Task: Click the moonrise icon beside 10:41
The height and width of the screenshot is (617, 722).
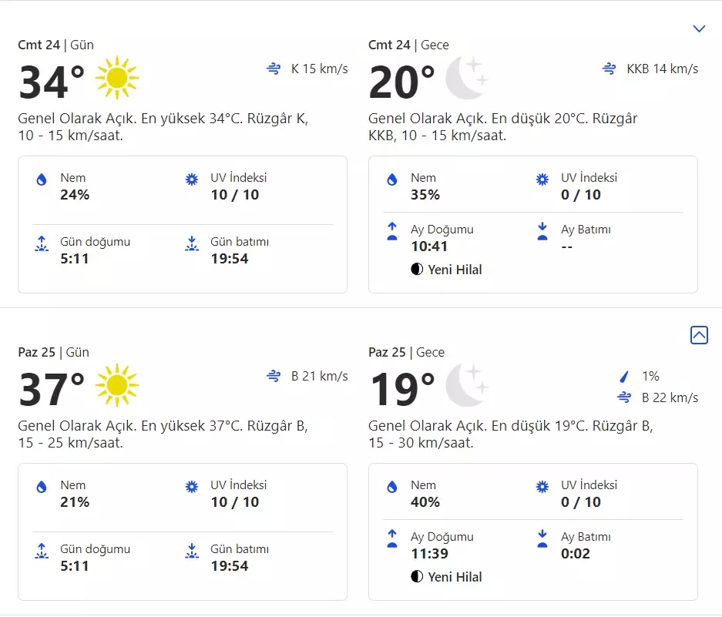Action: click(x=392, y=231)
